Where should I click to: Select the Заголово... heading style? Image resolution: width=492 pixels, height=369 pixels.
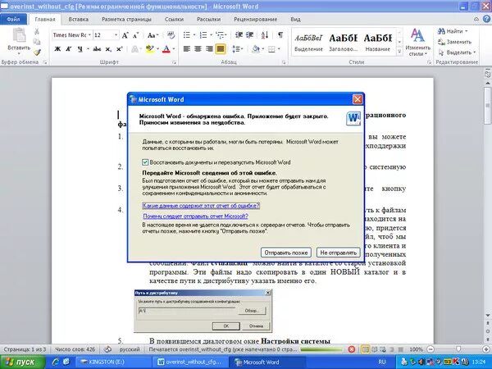coord(343,43)
